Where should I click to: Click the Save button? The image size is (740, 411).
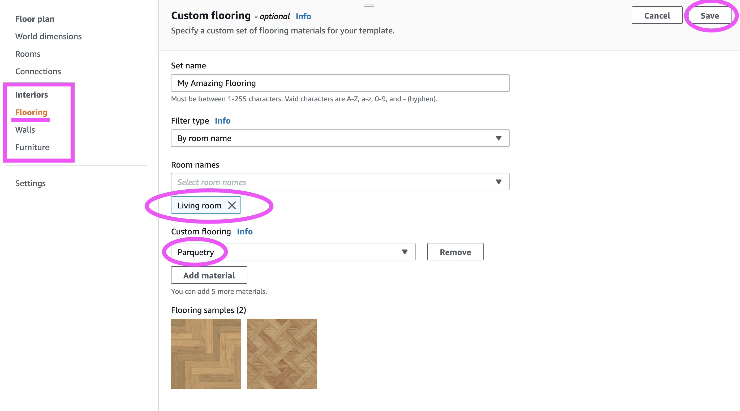(709, 15)
